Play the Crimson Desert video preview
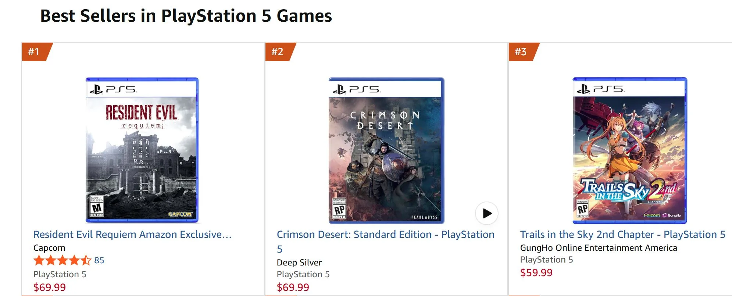This screenshot has width=732, height=296. pyautogui.click(x=487, y=213)
